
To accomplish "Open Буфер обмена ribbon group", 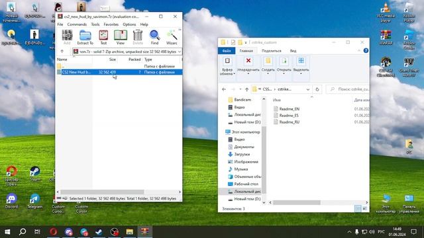I will [227, 66].
